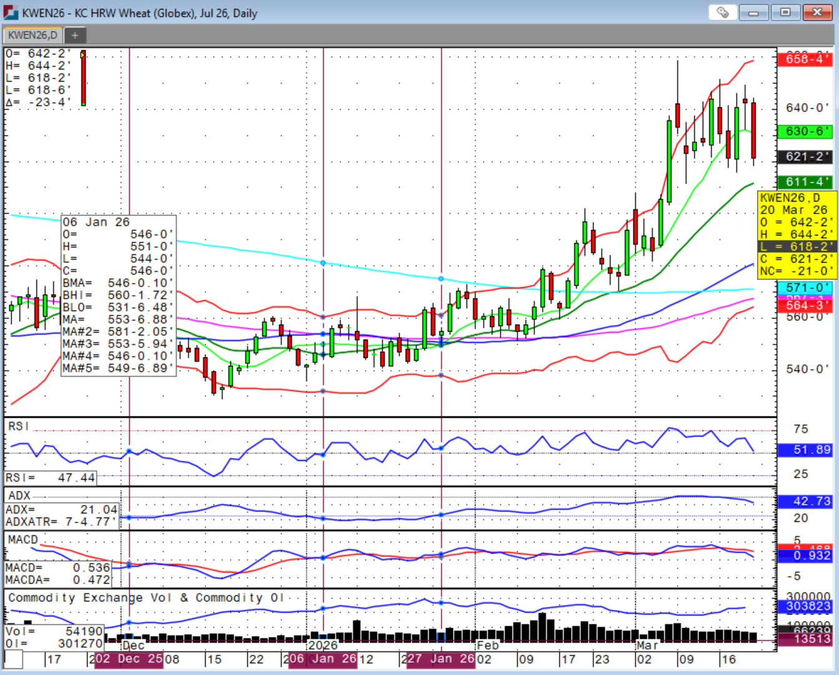Screen dimensions: 839x675
Task: Click the red 658-4' upper band price label
Action: pyautogui.click(x=804, y=59)
